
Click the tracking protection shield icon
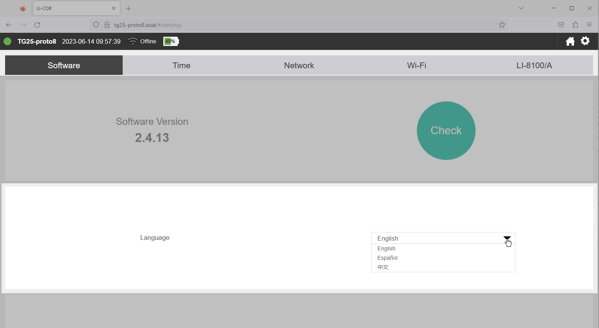[x=96, y=25]
